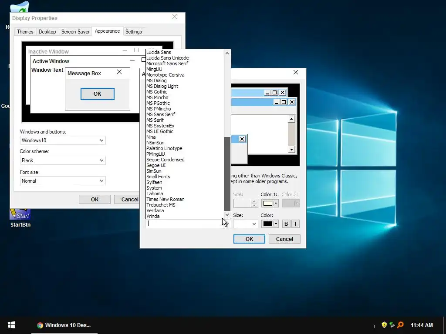Expand the Color 1 dropdown arrow
Screen dimensions: 446x334
point(276,204)
